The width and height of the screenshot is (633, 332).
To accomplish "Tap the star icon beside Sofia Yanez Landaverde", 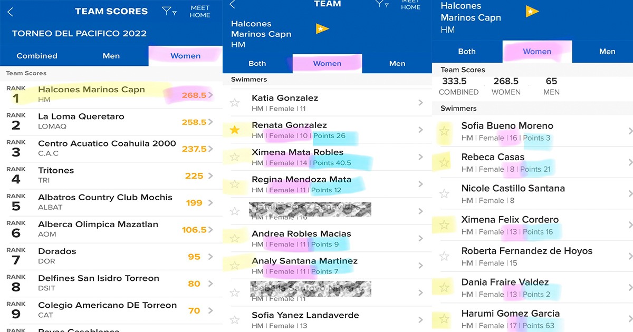I will point(235,320).
